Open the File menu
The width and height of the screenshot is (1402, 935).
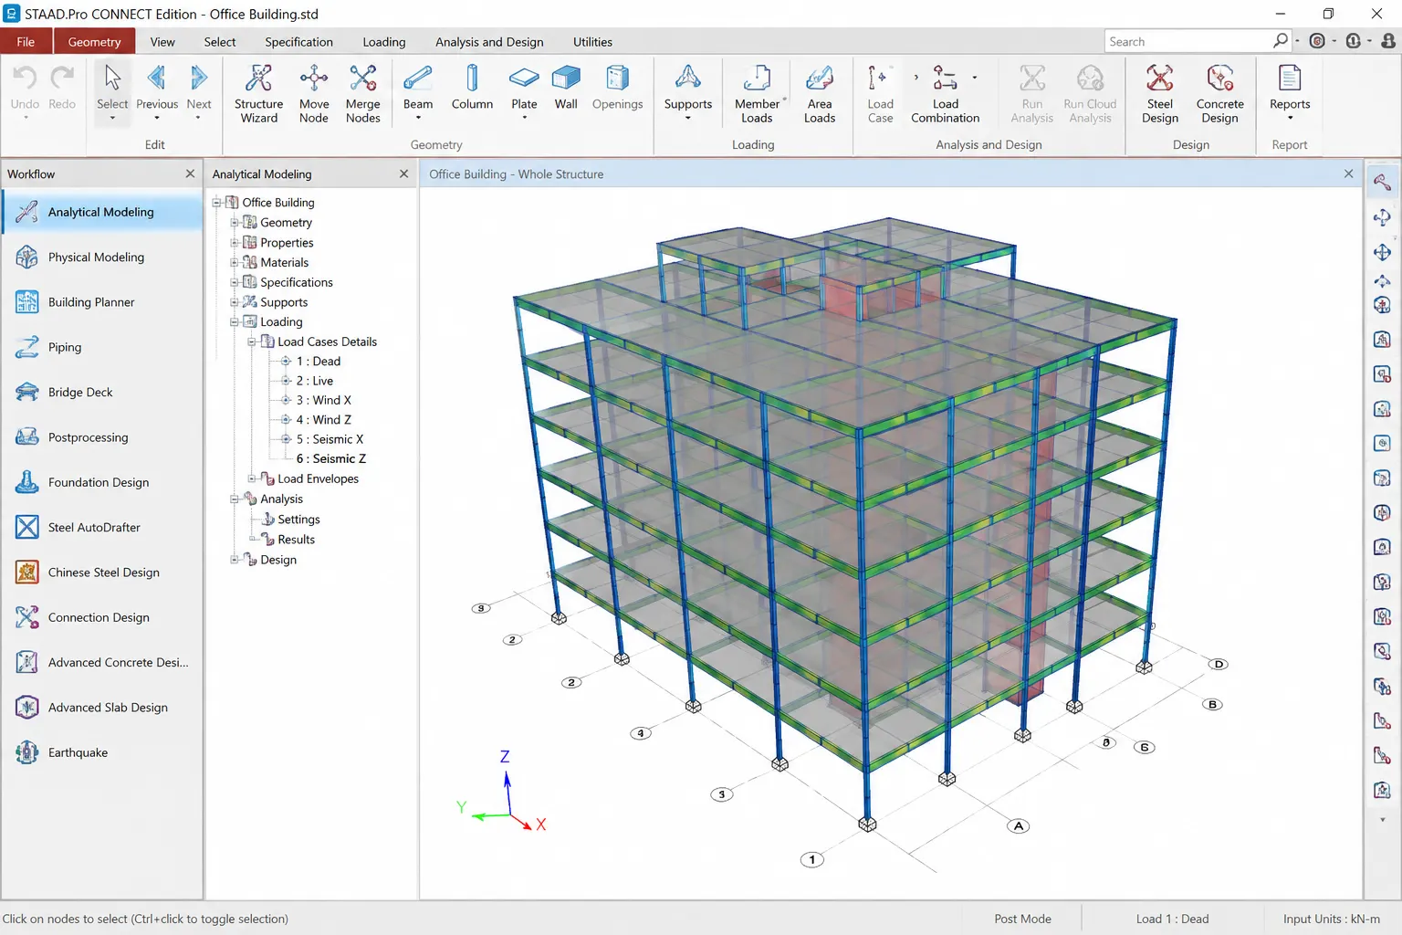26,42
